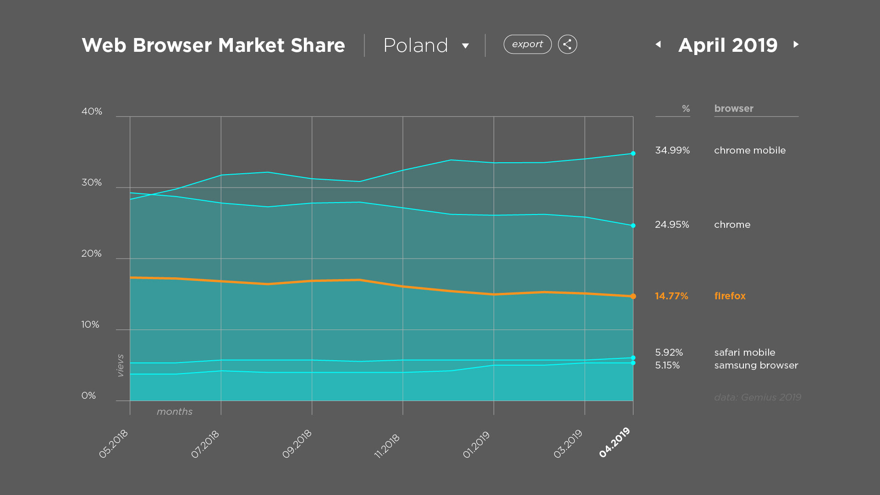The width and height of the screenshot is (880, 495).
Task: Click chrome mobile endpoint dot on chart
Action: coord(633,154)
